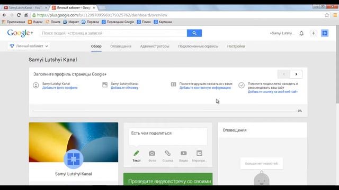Viewport: 339px width, 190px height.
Task: Open the Приложения apps bookmark
Action: tap(13, 22)
